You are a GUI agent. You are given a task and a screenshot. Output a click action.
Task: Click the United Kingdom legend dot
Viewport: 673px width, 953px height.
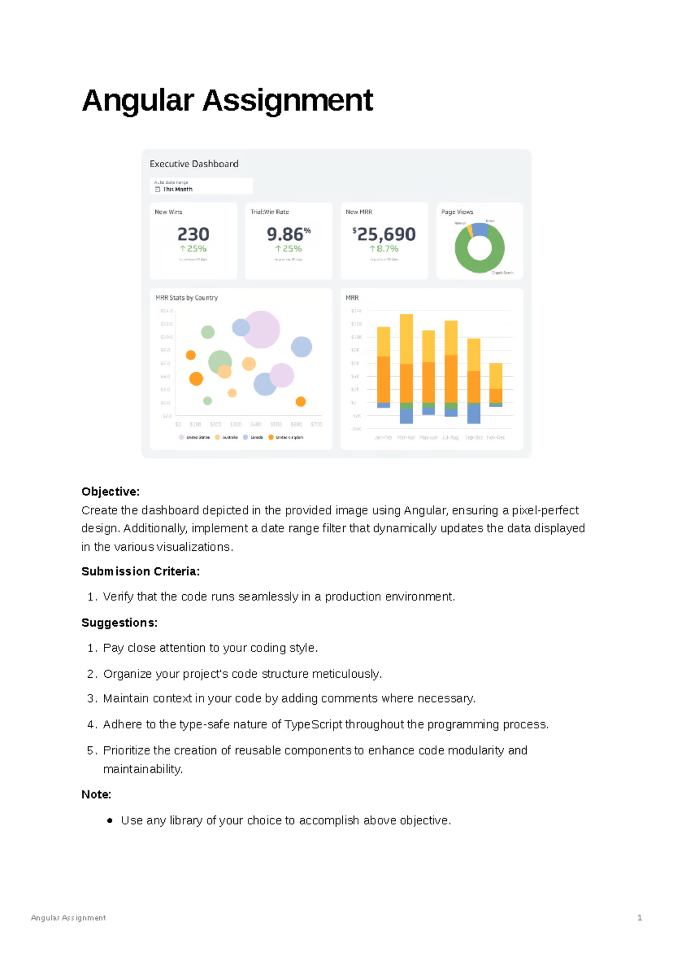pyautogui.click(x=271, y=437)
